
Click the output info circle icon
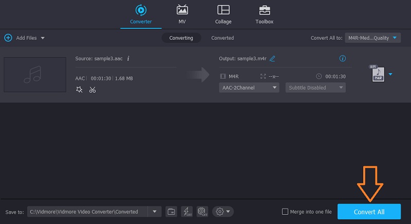[343, 59]
